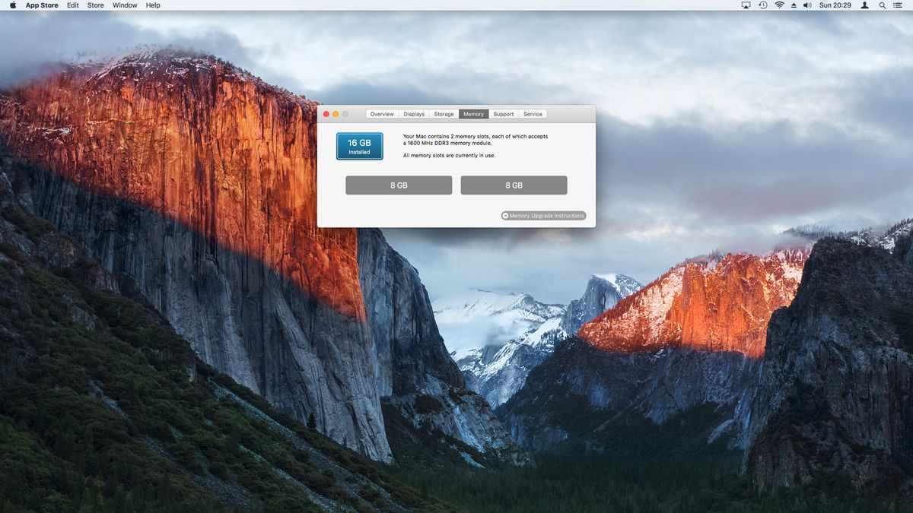Open Time Machine from the menu bar
The width and height of the screenshot is (913, 513).
pos(762,5)
